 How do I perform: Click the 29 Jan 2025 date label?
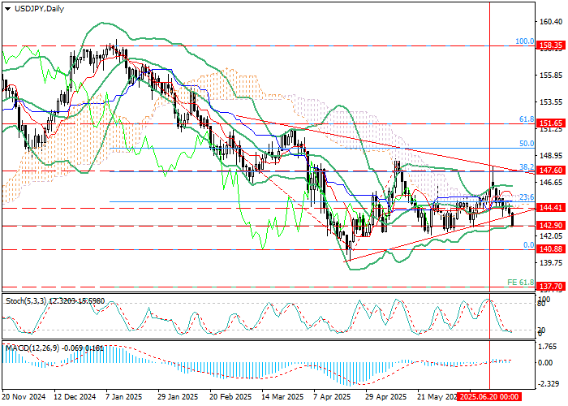(178, 397)
